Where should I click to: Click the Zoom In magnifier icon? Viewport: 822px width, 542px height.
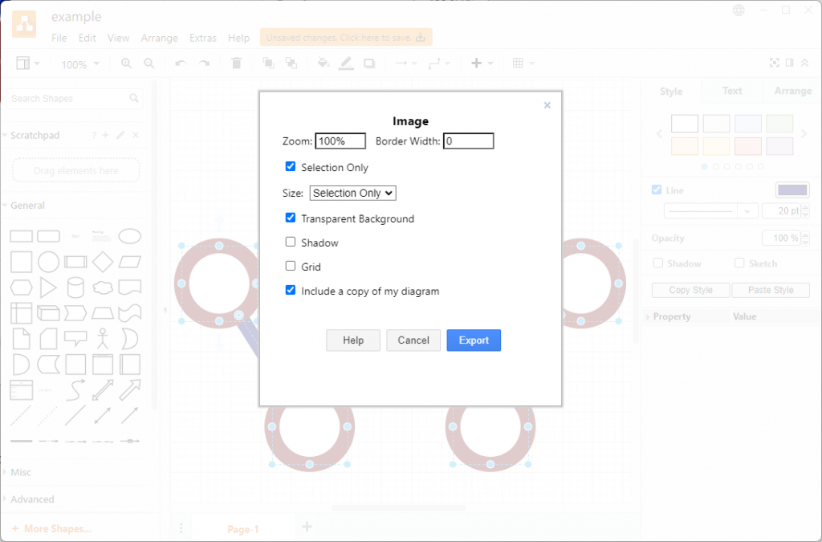point(126,63)
